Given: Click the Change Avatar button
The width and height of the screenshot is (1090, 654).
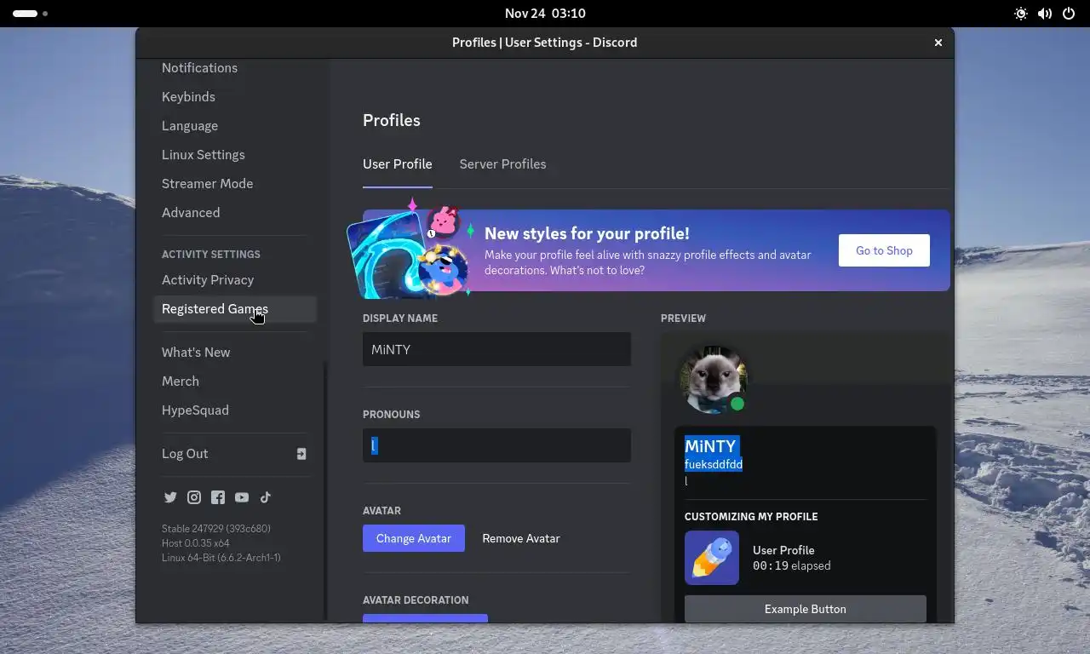Looking at the screenshot, I should point(414,538).
